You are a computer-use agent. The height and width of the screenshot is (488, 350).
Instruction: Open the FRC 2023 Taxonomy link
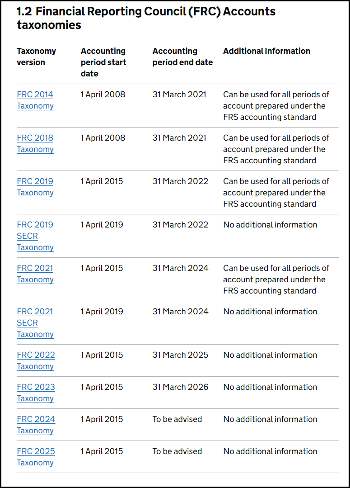tap(36, 393)
